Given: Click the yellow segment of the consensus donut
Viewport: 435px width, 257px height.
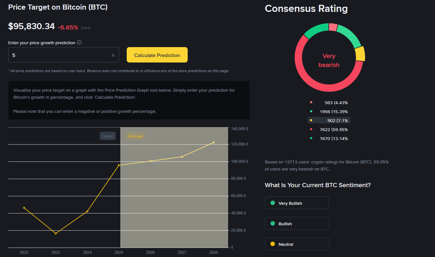Looking at the screenshot, I should (360, 54).
